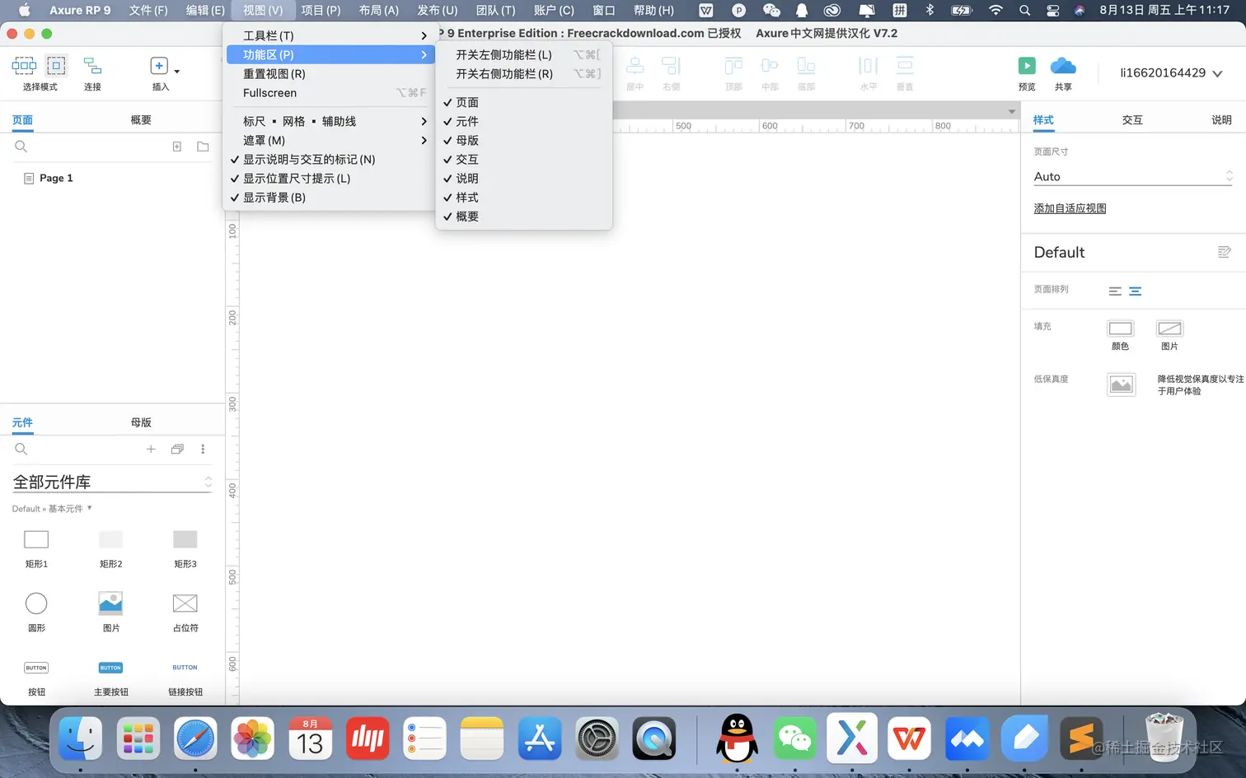
Task: Click the selection mode contain icon
Action: [x=56, y=66]
